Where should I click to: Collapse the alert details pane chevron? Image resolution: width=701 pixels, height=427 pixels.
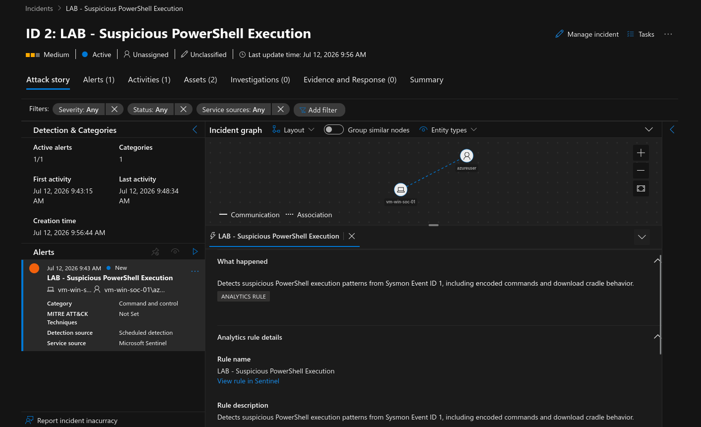tap(642, 237)
